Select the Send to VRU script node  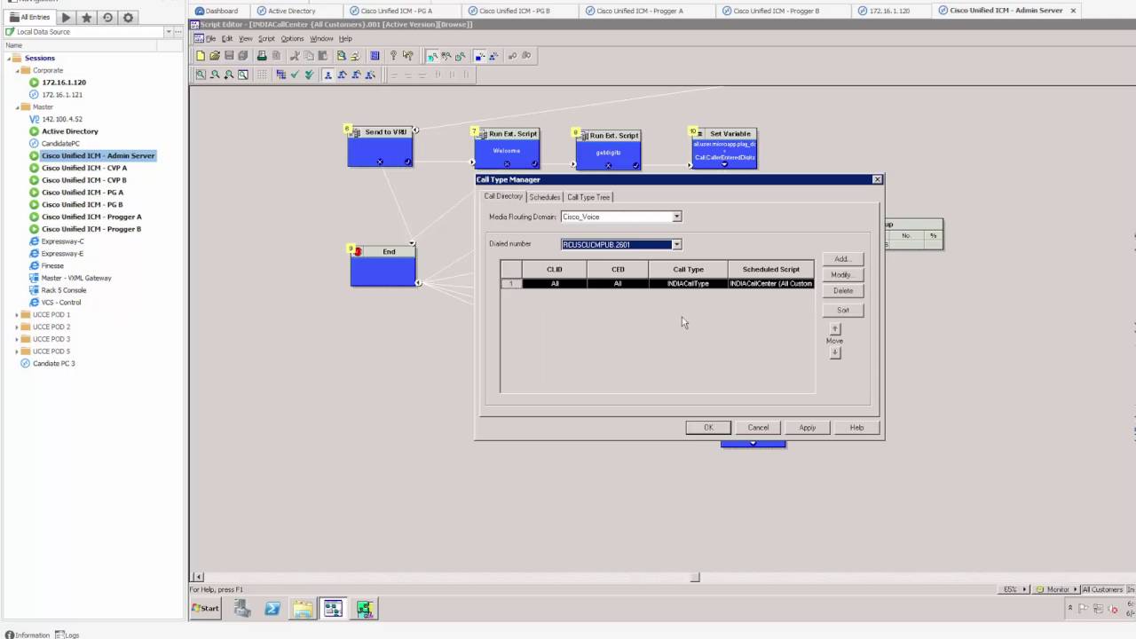click(x=380, y=146)
